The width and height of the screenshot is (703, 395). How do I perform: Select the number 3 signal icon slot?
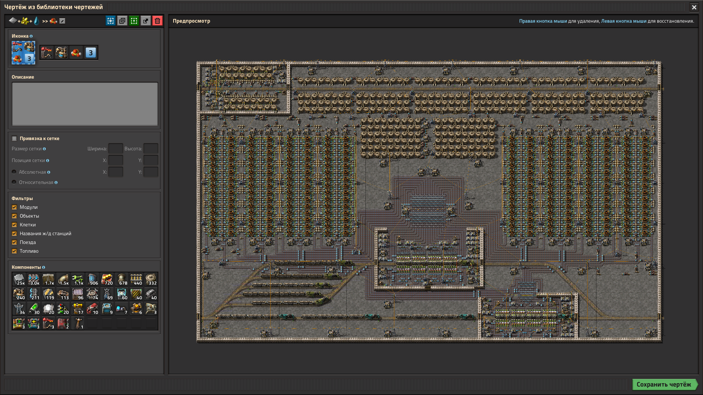[x=91, y=53]
